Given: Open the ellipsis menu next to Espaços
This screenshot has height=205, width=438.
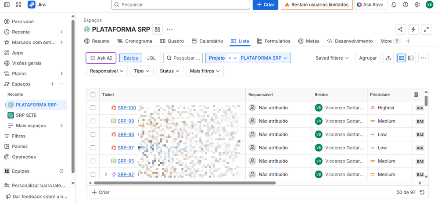Looking at the screenshot, I should (61, 84).
